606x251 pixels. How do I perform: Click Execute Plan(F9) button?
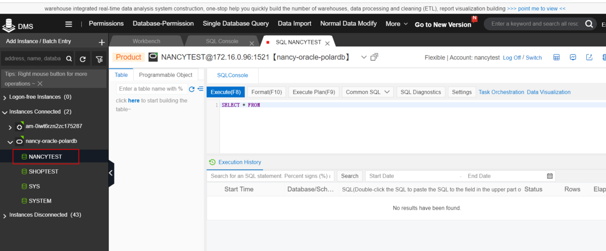point(314,92)
